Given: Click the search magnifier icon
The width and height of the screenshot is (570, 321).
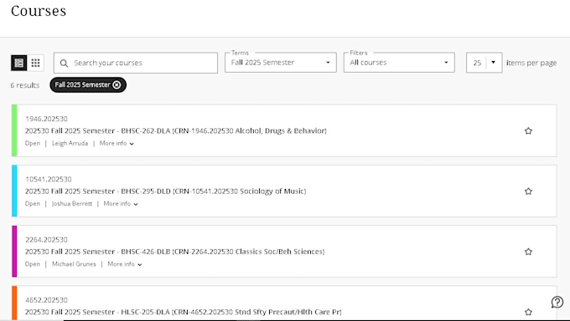Looking at the screenshot, I should (x=64, y=63).
